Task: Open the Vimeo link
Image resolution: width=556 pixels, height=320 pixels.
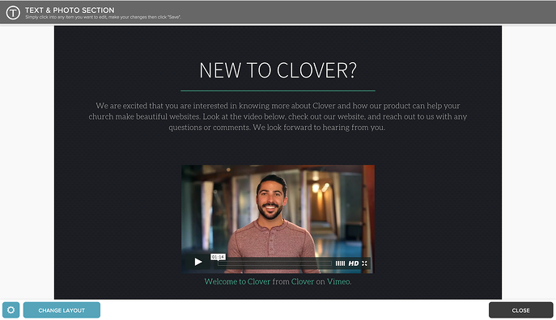Action: (x=338, y=281)
